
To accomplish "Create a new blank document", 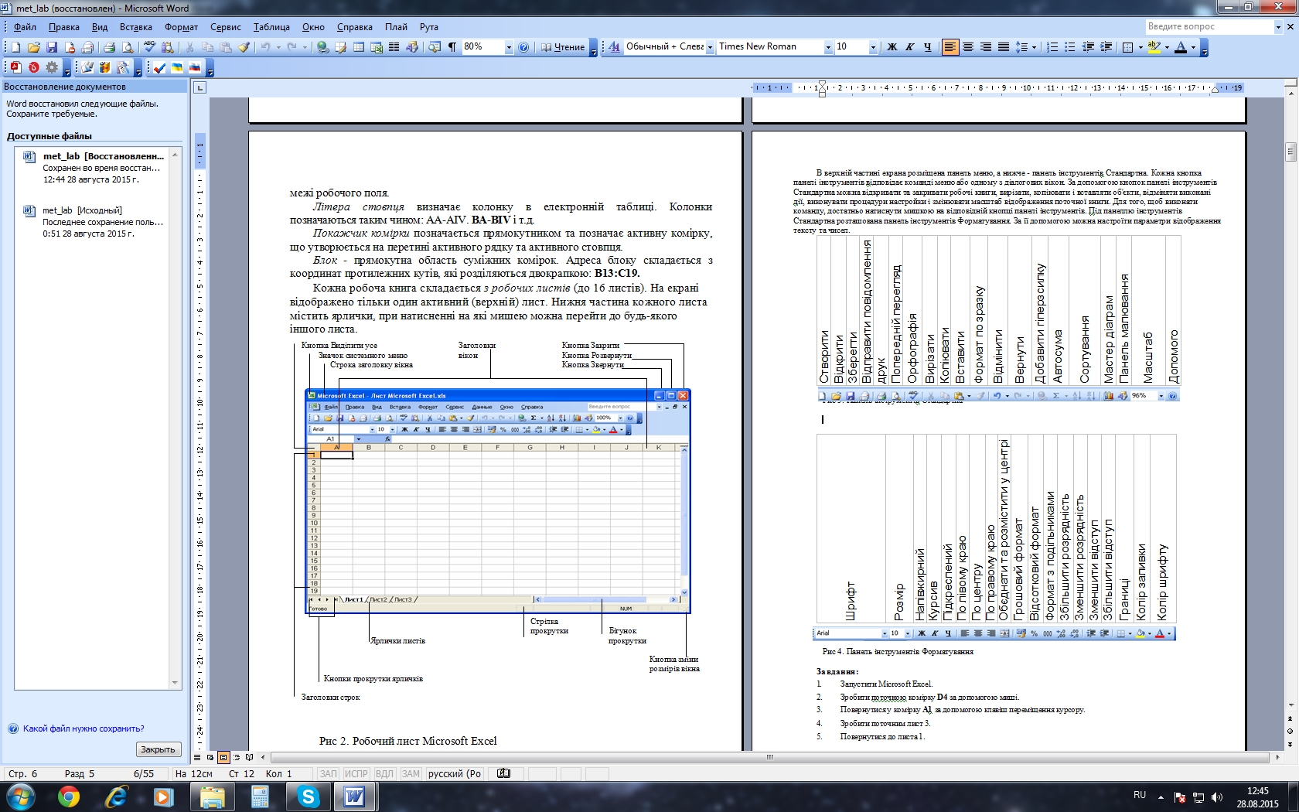I will (x=16, y=47).
